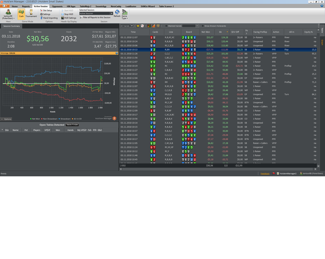Screen dimensions: 325x259
Task: Switch to the NoteCaddy tab
Action: [x=116, y=6]
